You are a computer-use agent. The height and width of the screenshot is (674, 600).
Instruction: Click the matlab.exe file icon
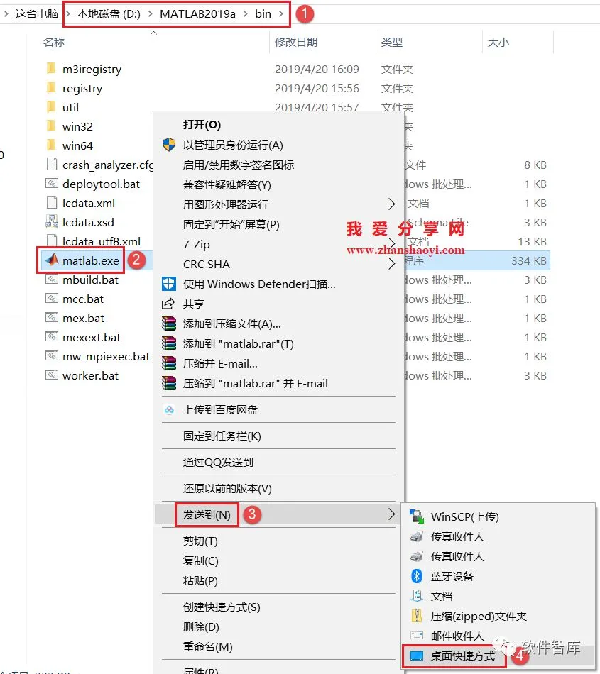pyautogui.click(x=52, y=260)
